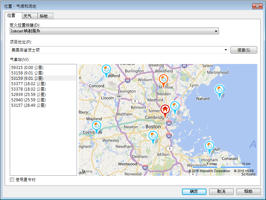Click the Route 128 shield near Lincoln

coord(118,96)
